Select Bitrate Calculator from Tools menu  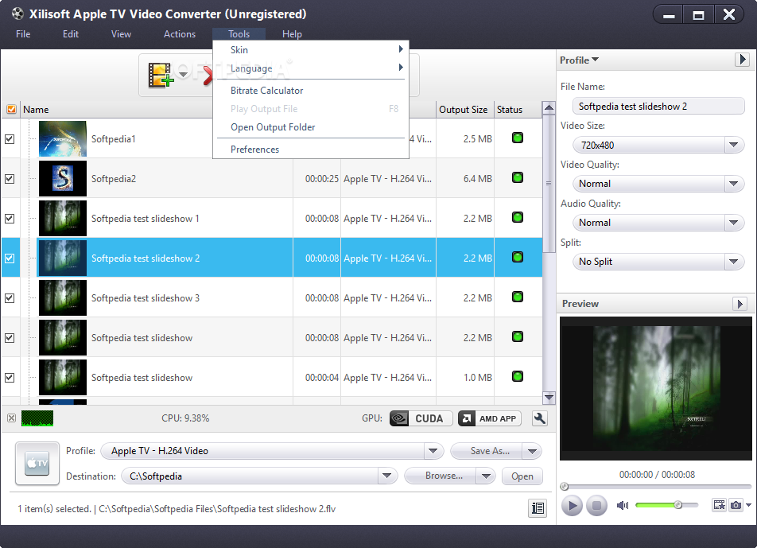(311, 91)
